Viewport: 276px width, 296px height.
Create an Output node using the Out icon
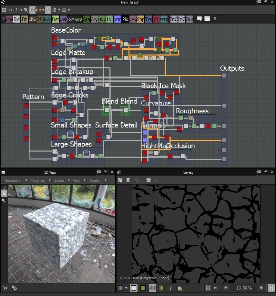[189, 19]
